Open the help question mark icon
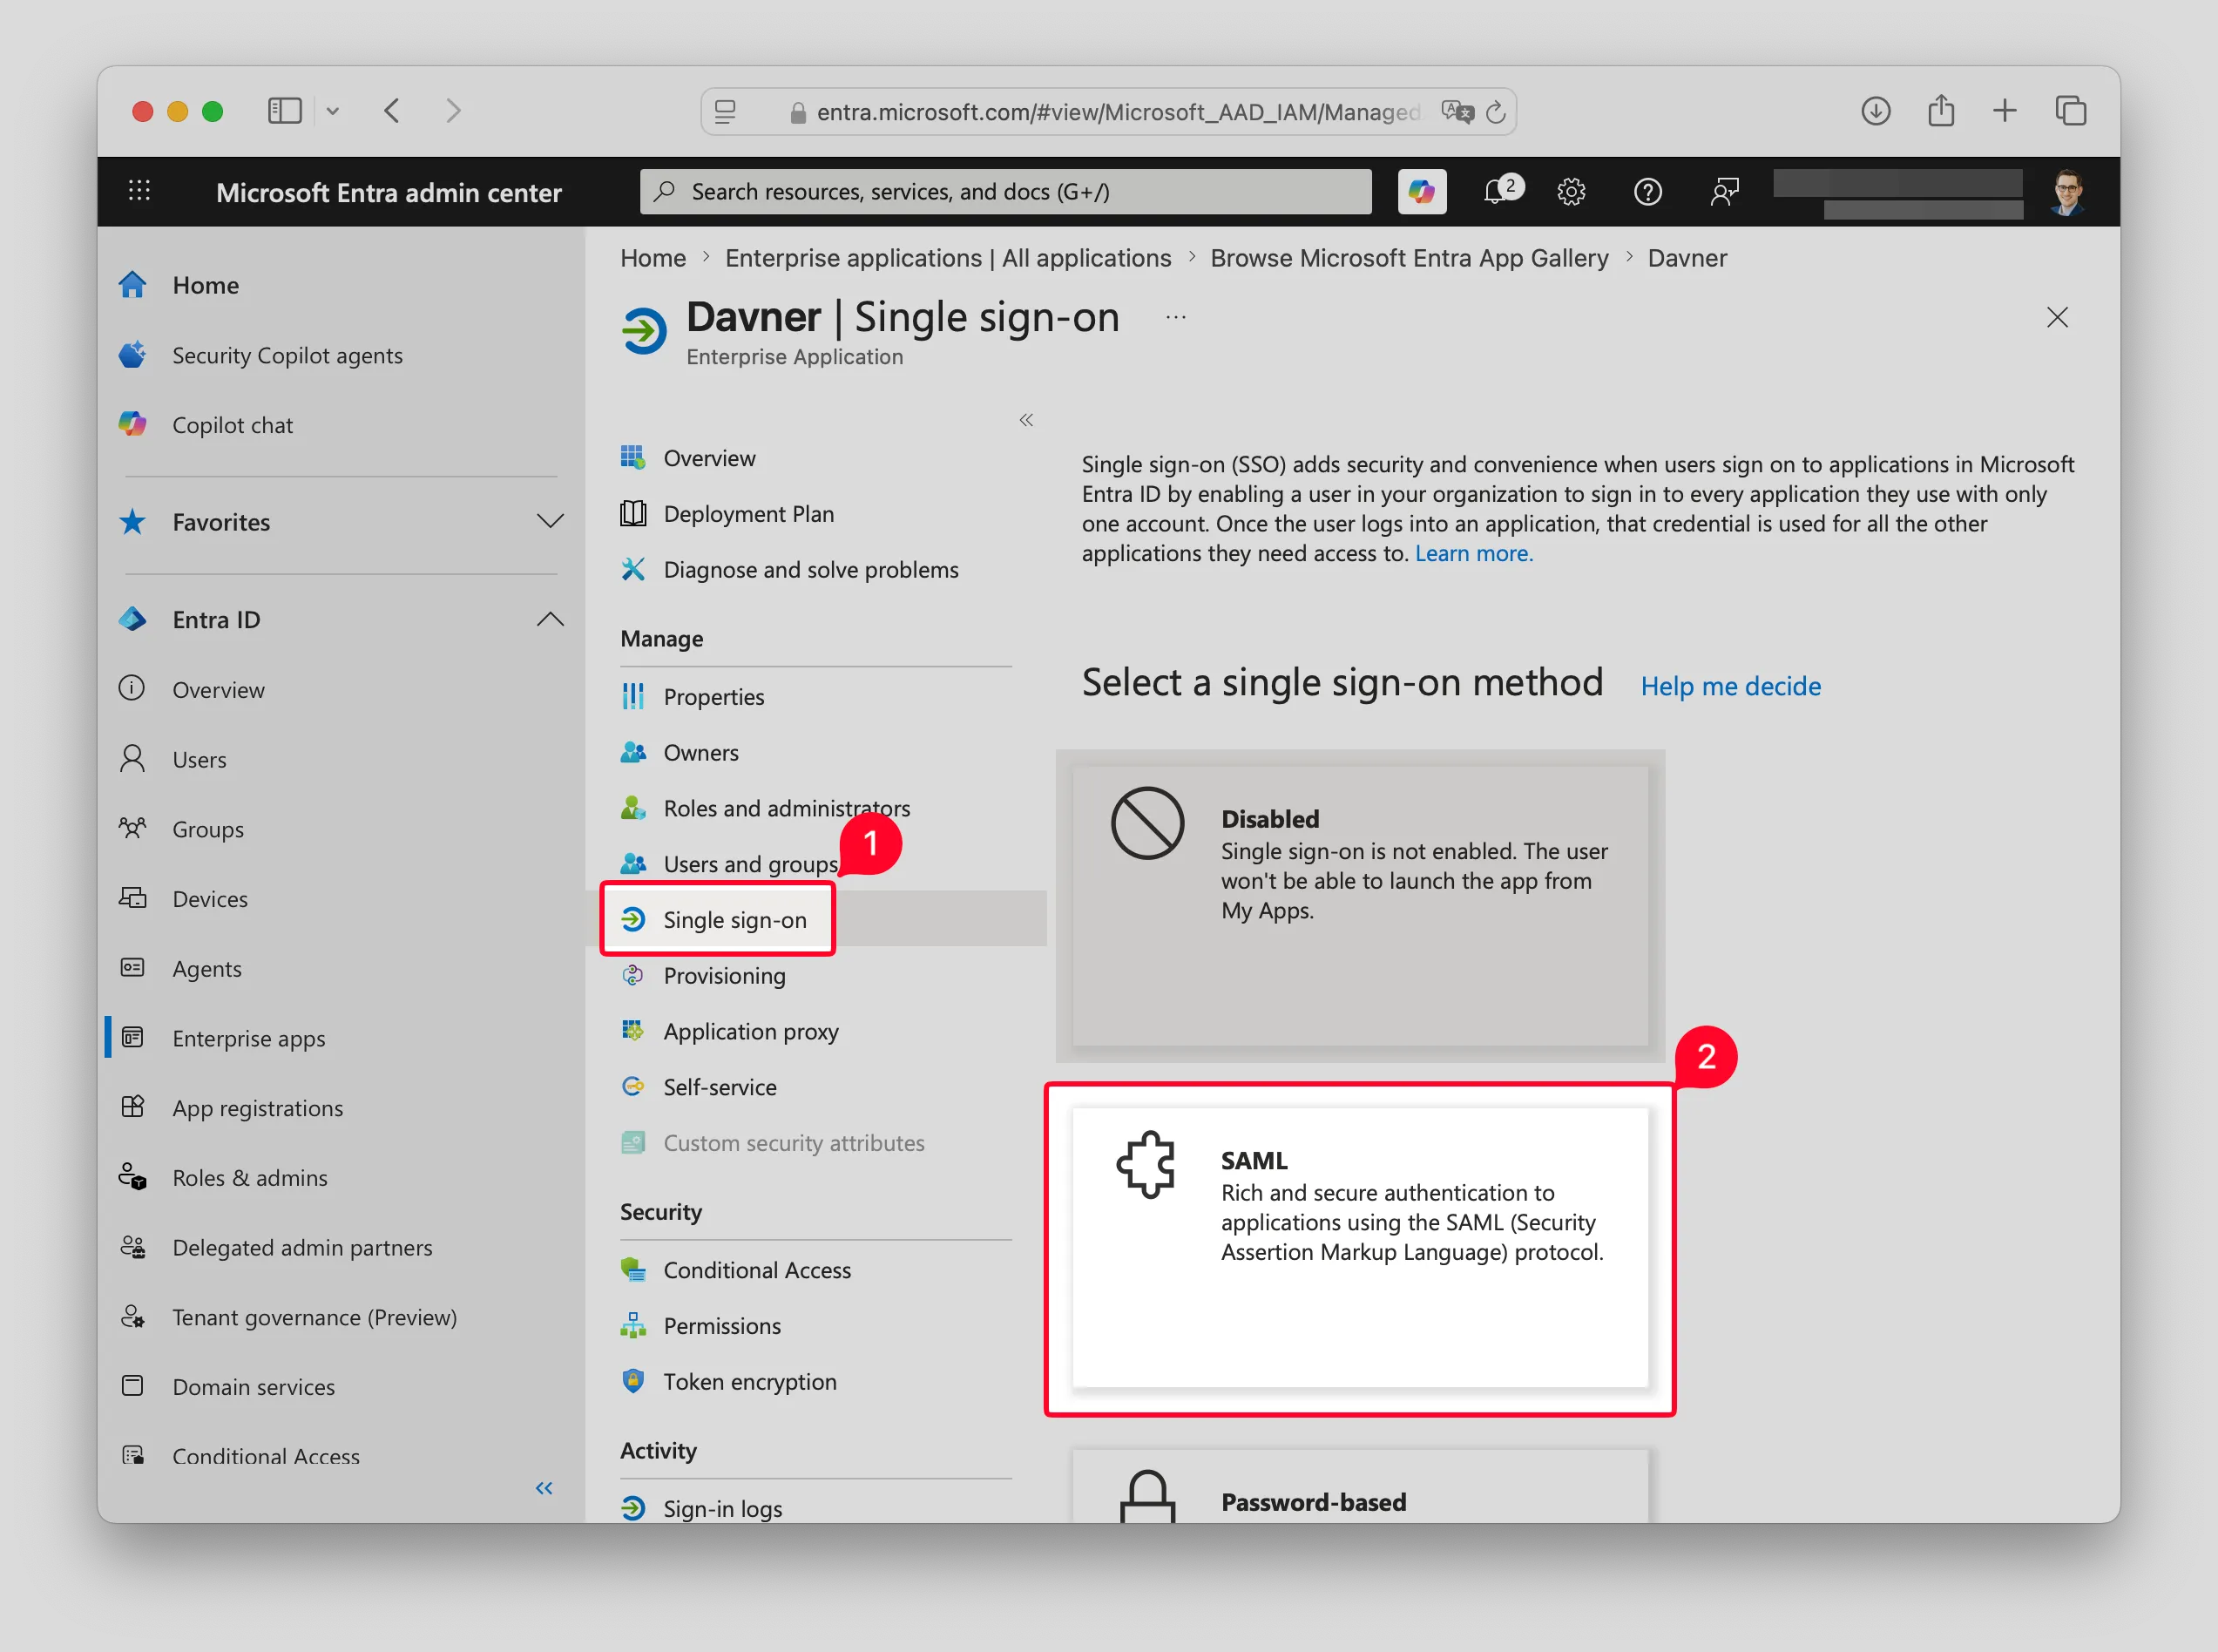The width and height of the screenshot is (2218, 1652). point(1647,191)
